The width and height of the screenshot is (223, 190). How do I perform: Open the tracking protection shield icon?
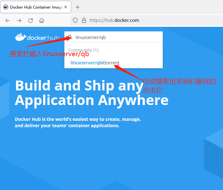click(x=75, y=20)
